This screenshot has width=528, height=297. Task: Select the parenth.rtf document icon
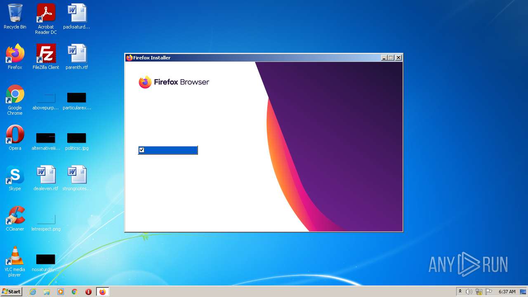click(x=77, y=57)
